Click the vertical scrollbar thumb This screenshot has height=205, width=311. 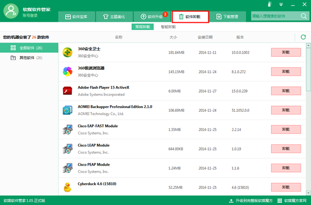pos(308,69)
